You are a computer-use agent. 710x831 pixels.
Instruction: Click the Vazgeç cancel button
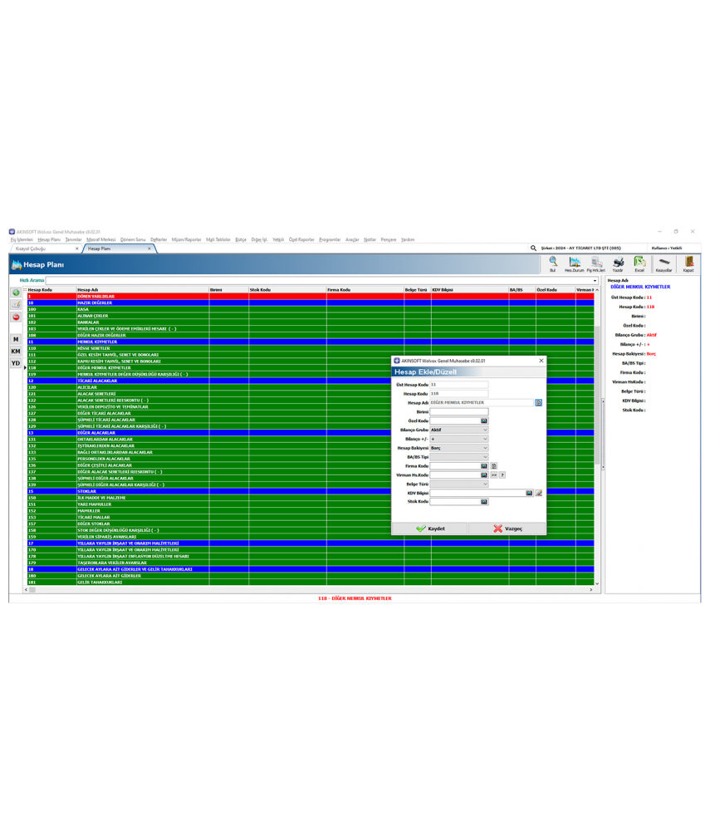[507, 529]
